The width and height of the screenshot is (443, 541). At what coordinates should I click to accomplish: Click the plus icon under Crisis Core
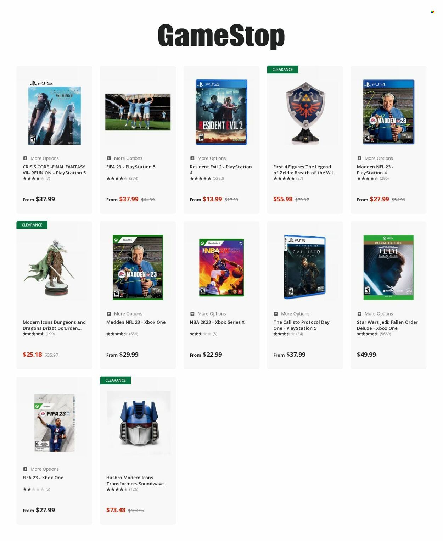pos(25,158)
